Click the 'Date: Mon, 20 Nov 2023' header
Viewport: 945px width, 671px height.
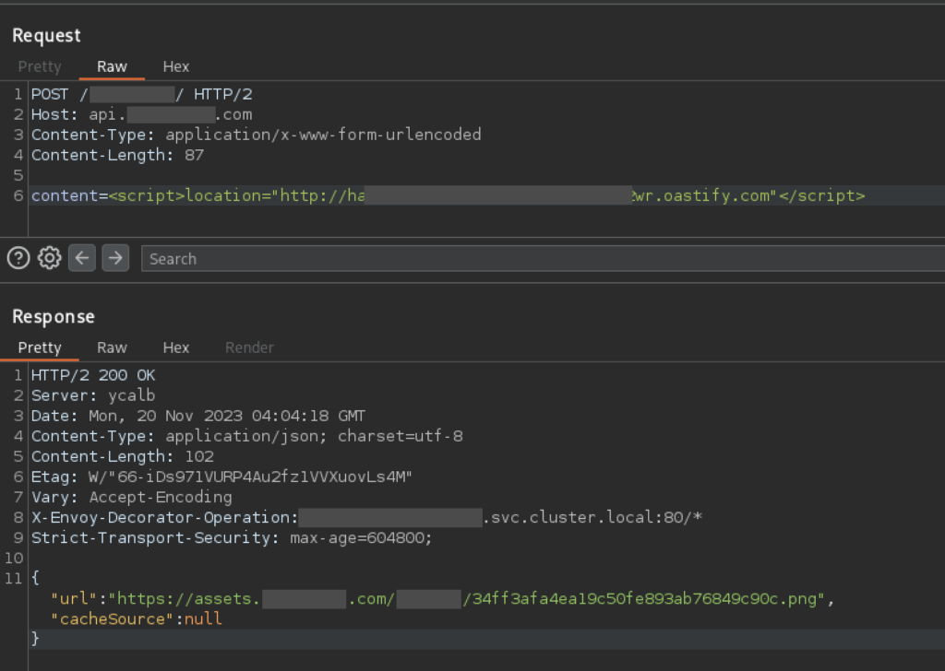coord(198,416)
